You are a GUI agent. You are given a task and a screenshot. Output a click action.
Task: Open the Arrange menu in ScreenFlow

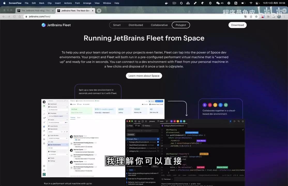pos(87,3)
